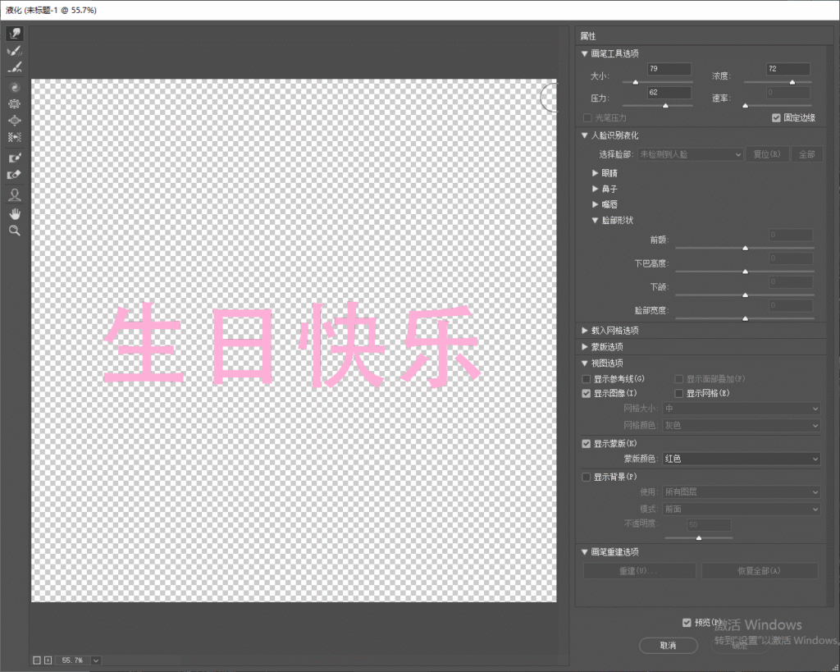Click the 大小 value field showing 79
This screenshot has width=840, height=672.
point(669,69)
